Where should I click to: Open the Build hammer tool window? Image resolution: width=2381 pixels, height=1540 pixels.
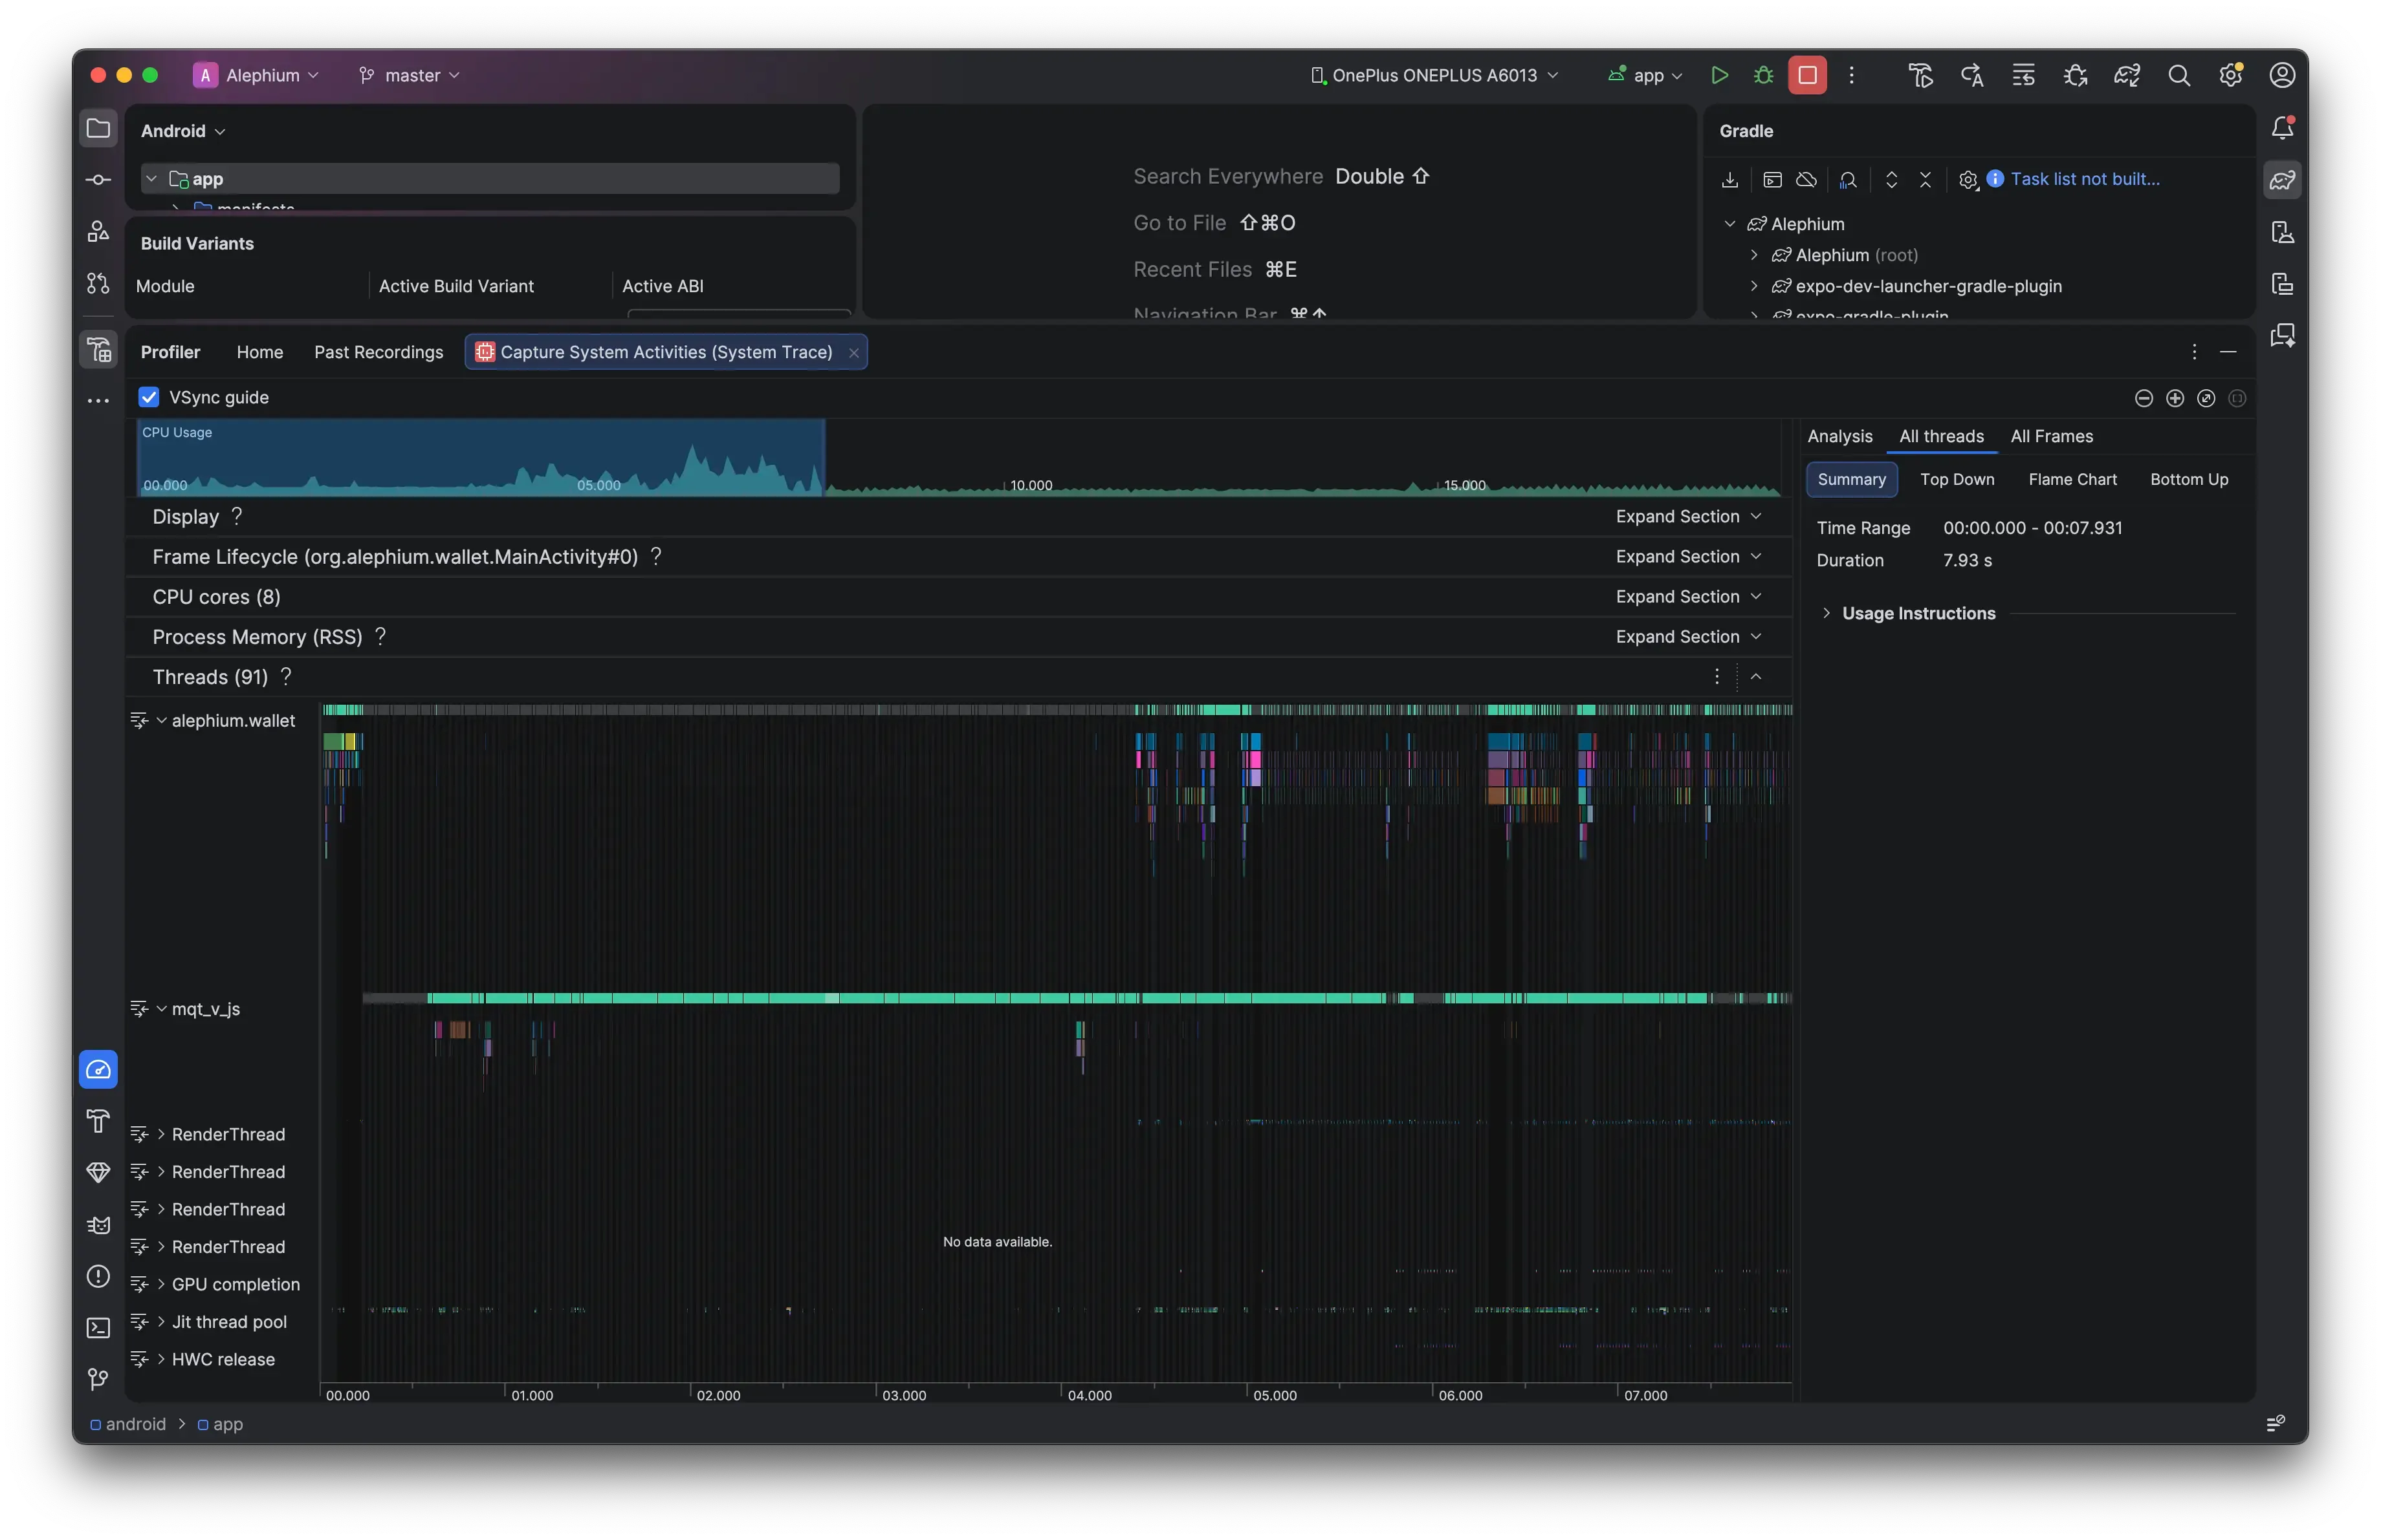(x=98, y=1121)
